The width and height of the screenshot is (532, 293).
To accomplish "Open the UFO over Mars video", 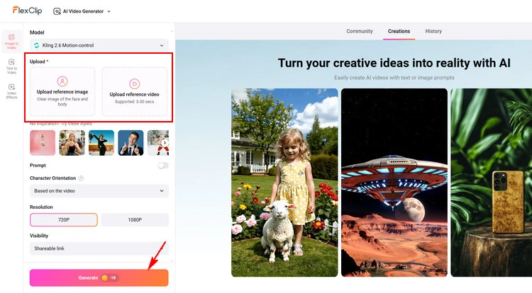I will [x=394, y=183].
